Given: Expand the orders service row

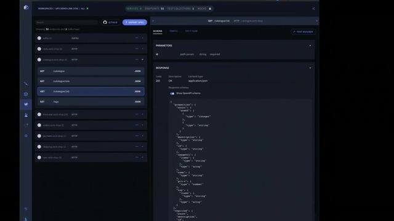Looking at the screenshot, I should [x=142, y=125].
